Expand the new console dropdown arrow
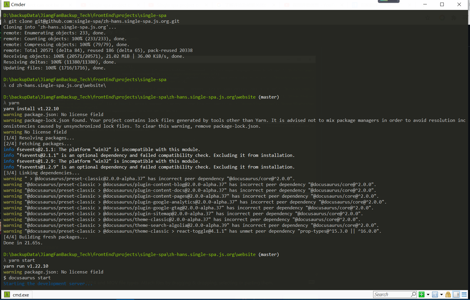 428,295
